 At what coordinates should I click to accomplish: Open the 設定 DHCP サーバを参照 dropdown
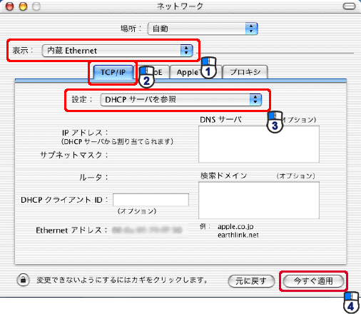tap(181, 100)
